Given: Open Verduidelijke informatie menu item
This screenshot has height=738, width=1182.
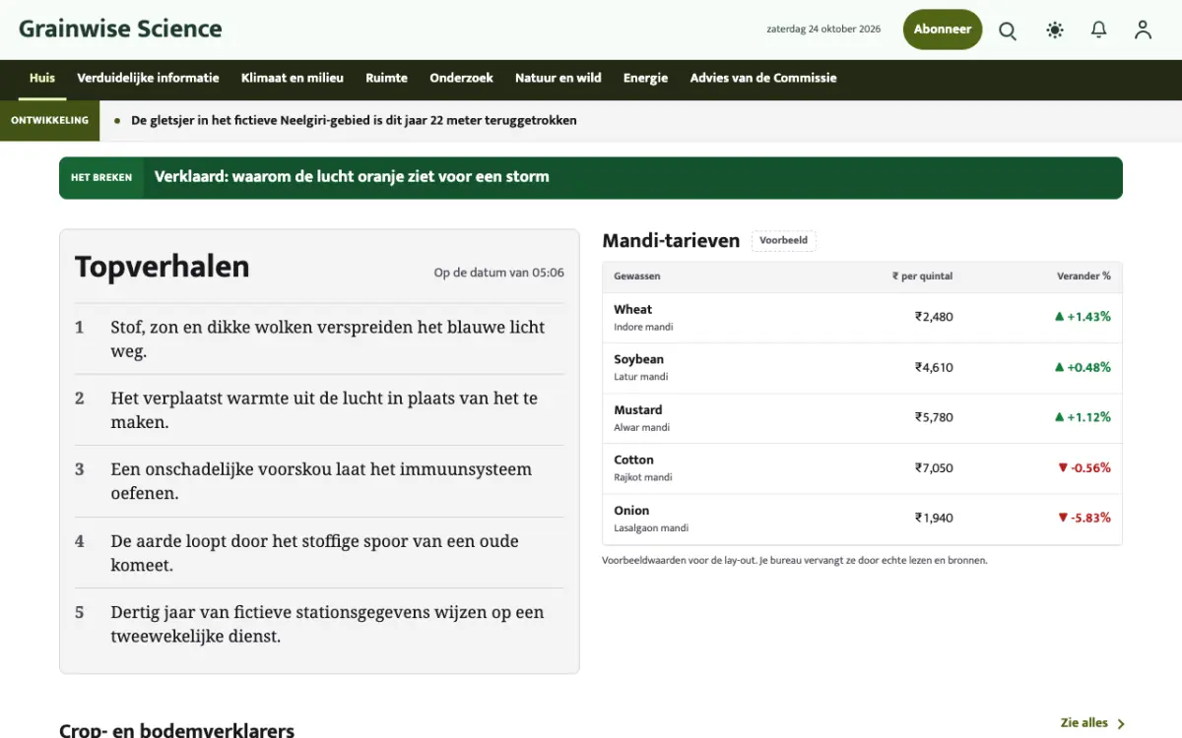Looking at the screenshot, I should [148, 79].
